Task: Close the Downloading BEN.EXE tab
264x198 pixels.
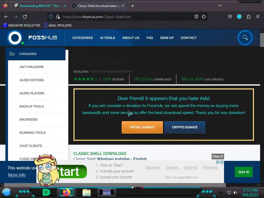Action: (65, 6)
